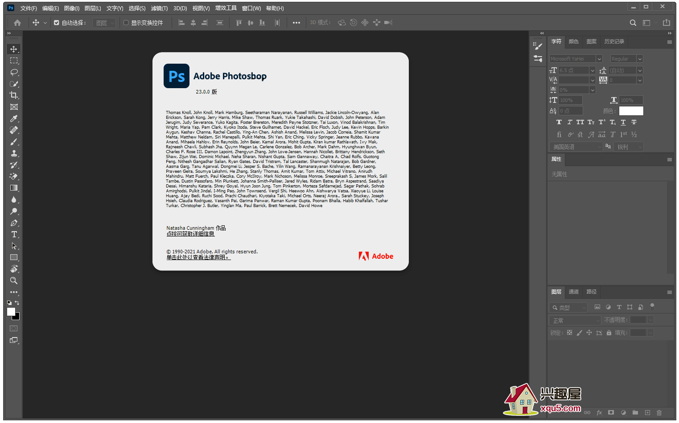Toggle All Caps text style
The width and height of the screenshot is (679, 423).
(x=580, y=122)
